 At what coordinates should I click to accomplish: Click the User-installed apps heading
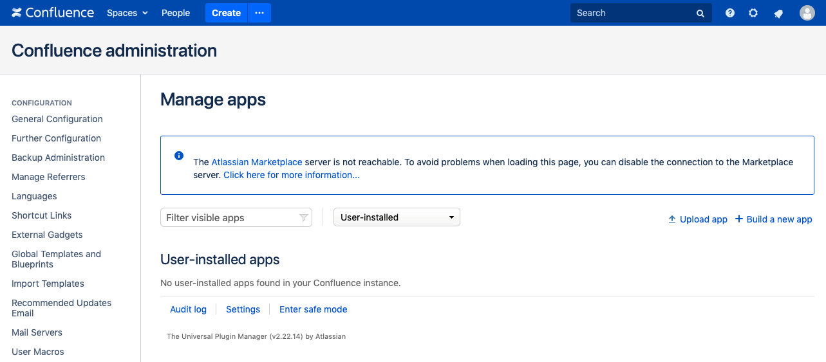click(x=220, y=260)
